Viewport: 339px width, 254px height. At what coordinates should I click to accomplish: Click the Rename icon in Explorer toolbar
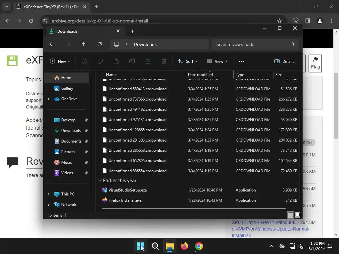(132, 61)
